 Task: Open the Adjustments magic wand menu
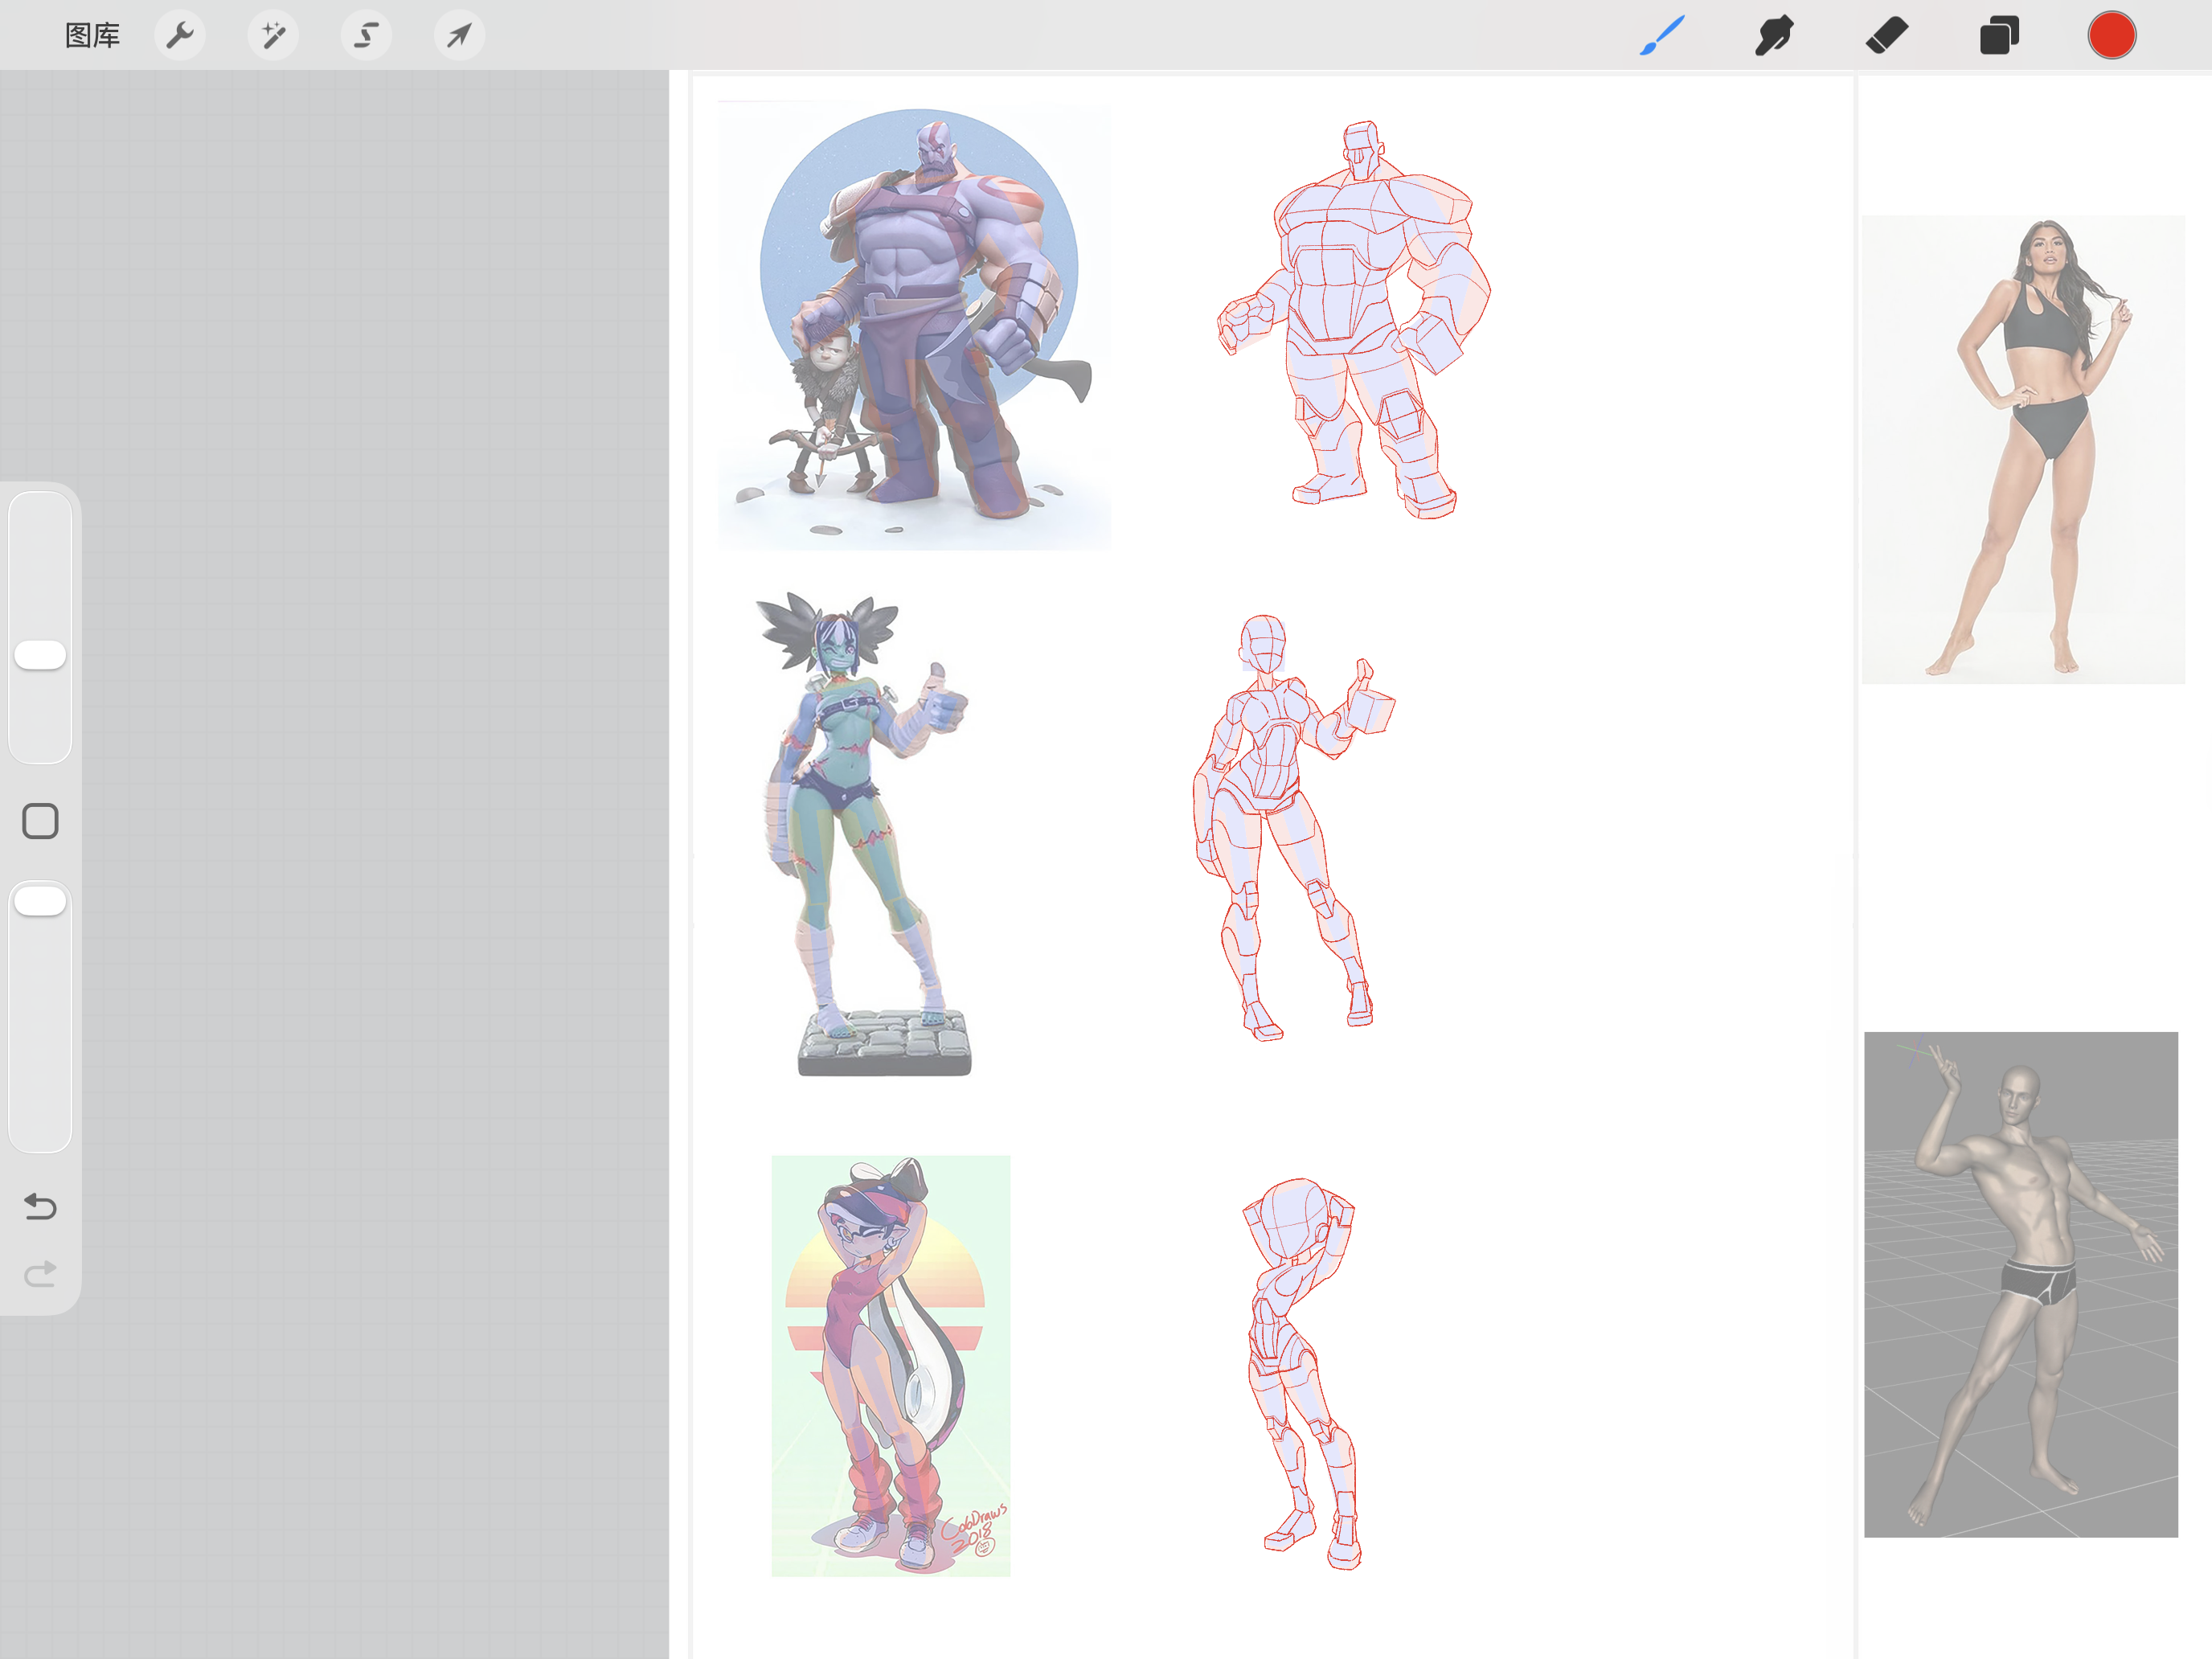(x=273, y=36)
